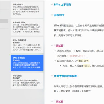Click the yellow highlighted 标注文字
This screenshot has width=104, height=104.
(x=83, y=61)
